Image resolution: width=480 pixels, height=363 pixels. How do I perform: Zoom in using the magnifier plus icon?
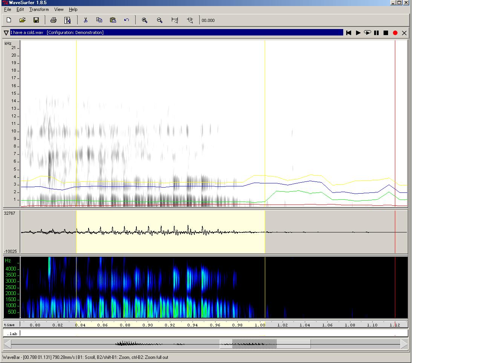[144, 20]
